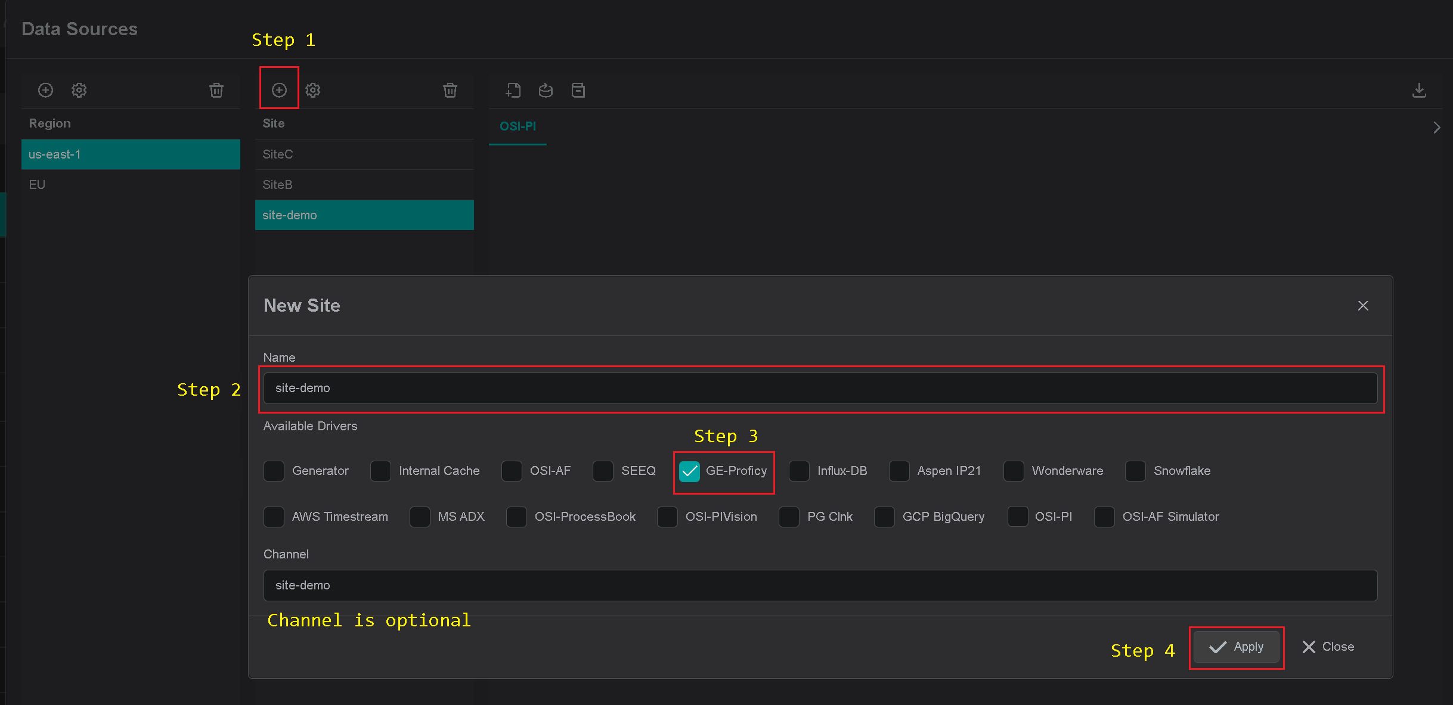Enable the OSI-AF driver checkbox
The image size is (1453, 705).
click(x=512, y=471)
